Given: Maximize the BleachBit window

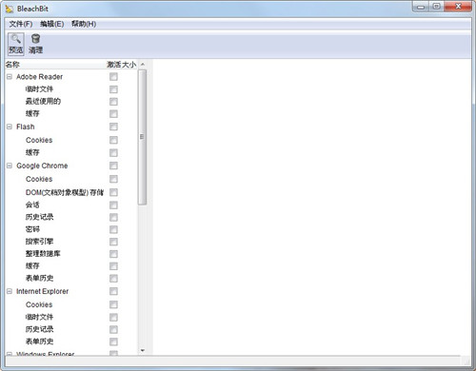Looking at the screenshot, I should (x=437, y=7).
